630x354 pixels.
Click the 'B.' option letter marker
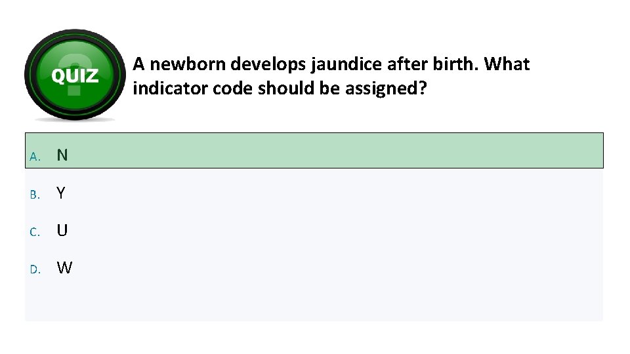click(35, 194)
